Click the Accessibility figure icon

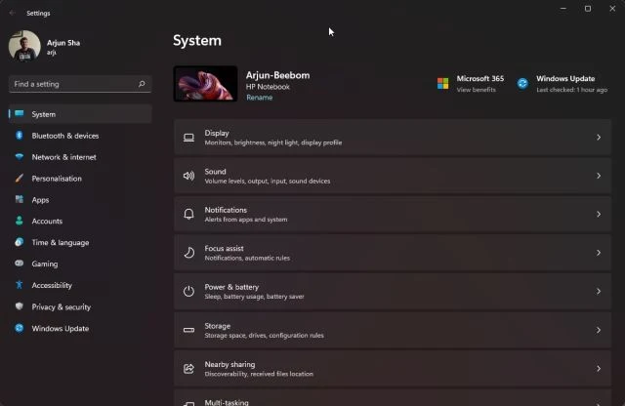pos(20,285)
